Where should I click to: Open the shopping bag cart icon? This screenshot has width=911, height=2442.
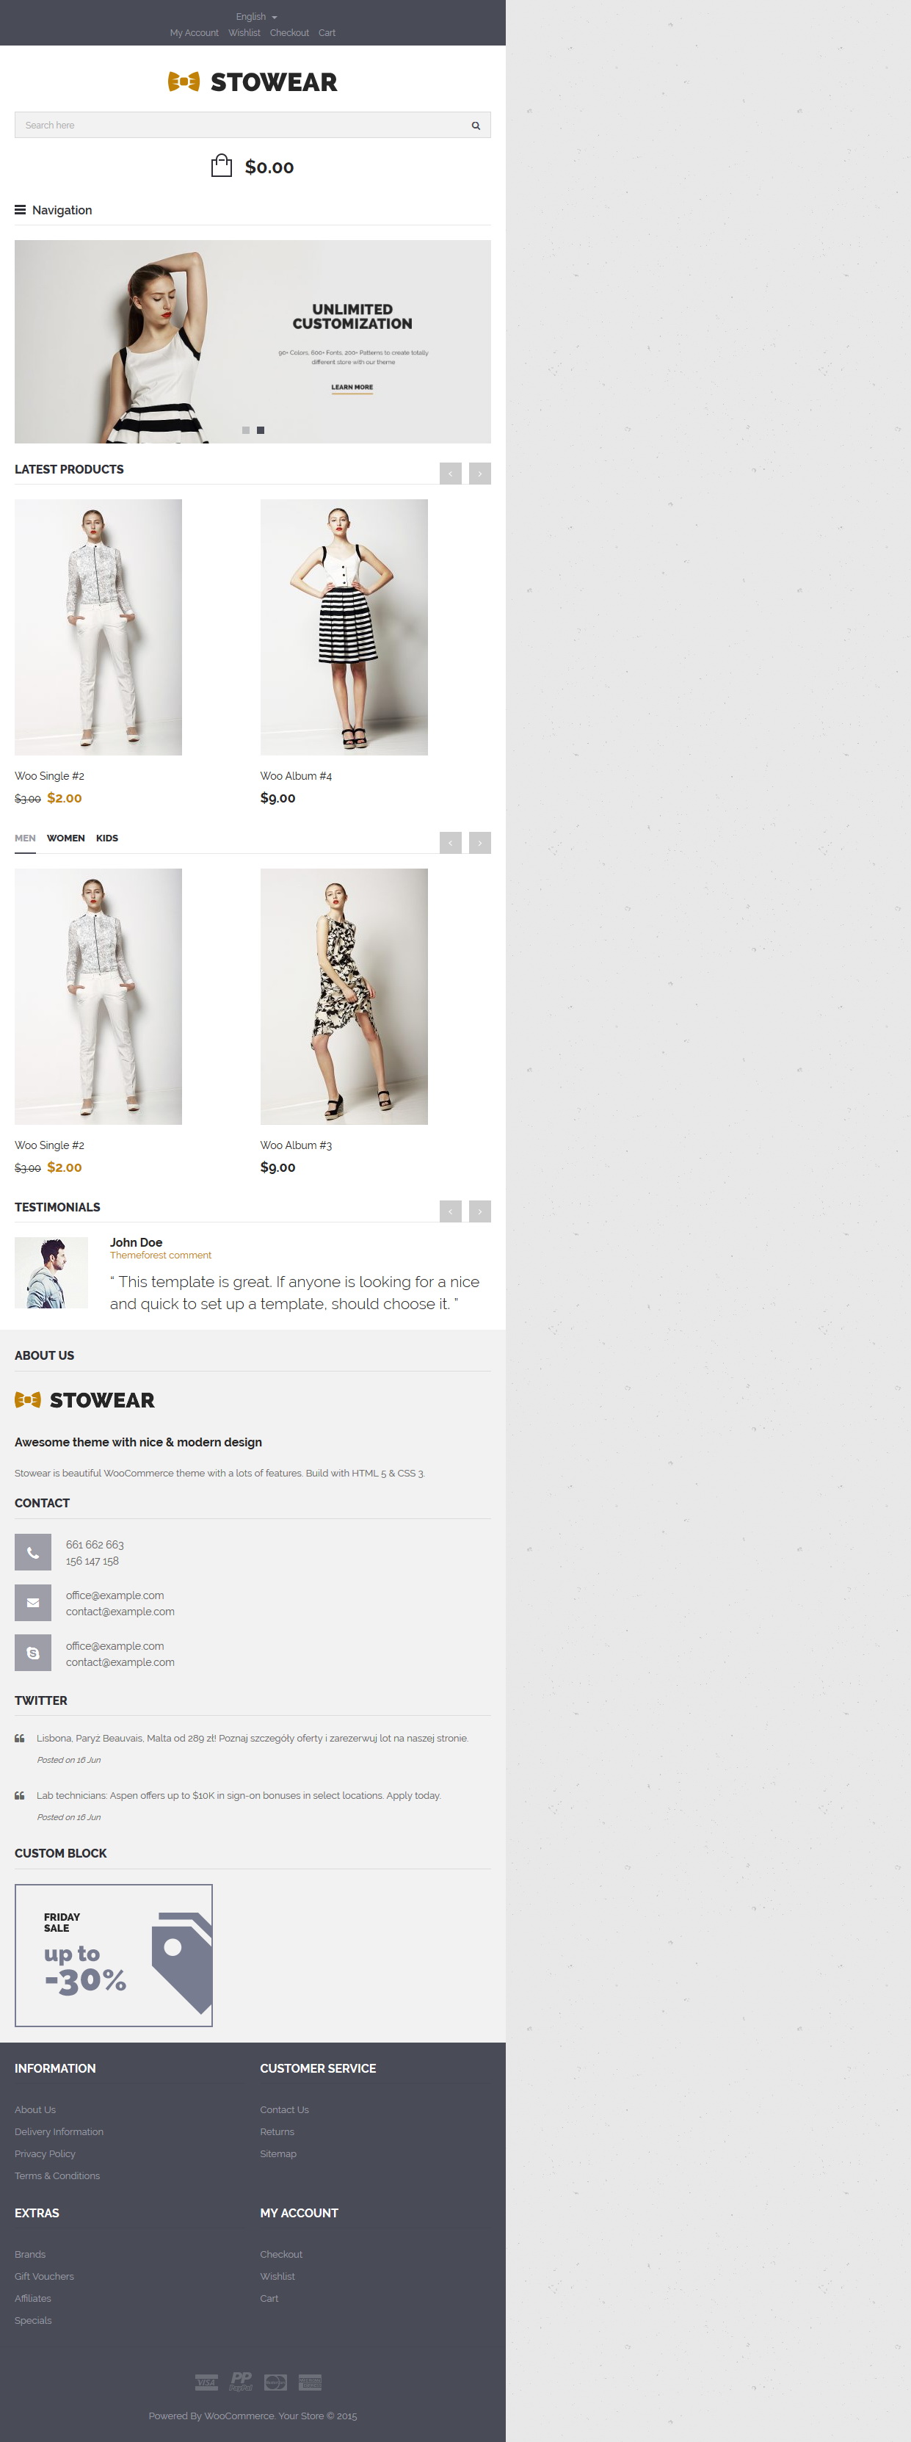221,166
